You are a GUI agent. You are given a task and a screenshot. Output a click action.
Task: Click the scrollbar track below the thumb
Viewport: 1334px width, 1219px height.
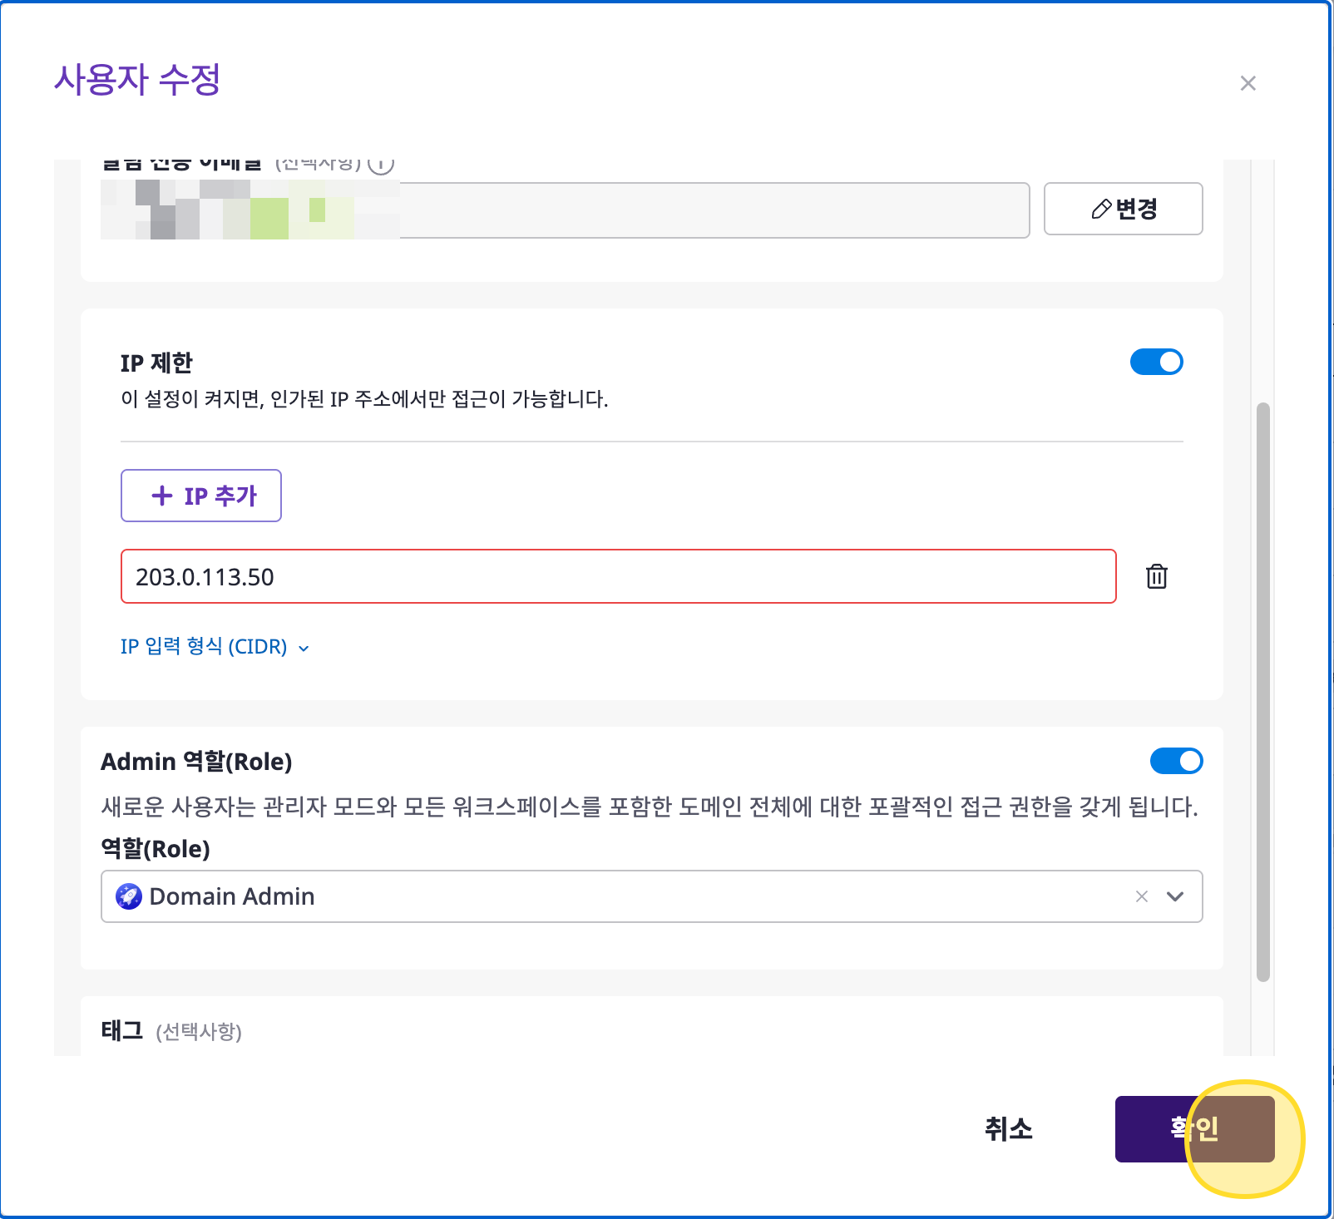click(1262, 1019)
